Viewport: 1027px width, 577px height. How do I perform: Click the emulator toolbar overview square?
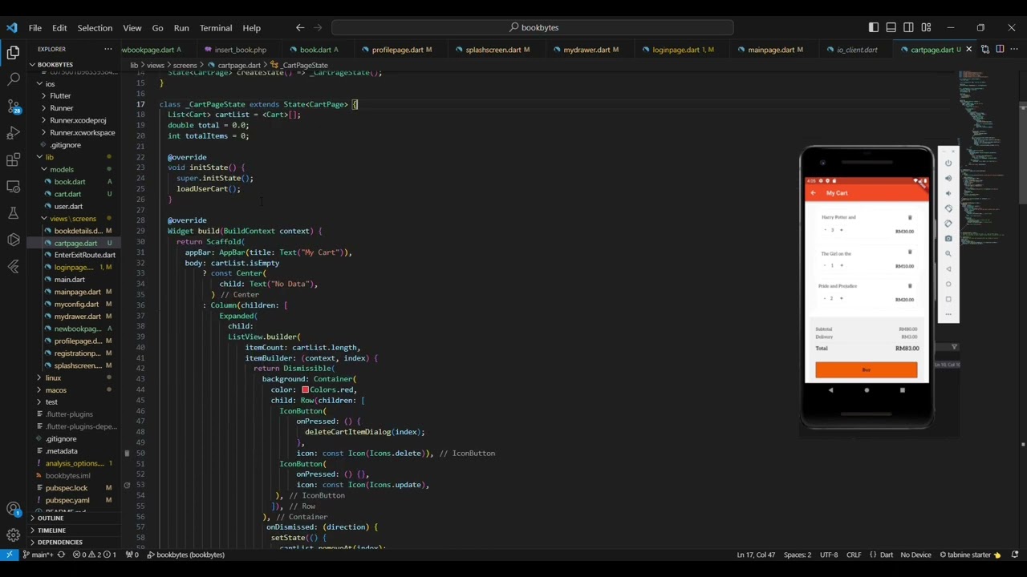pos(948,299)
